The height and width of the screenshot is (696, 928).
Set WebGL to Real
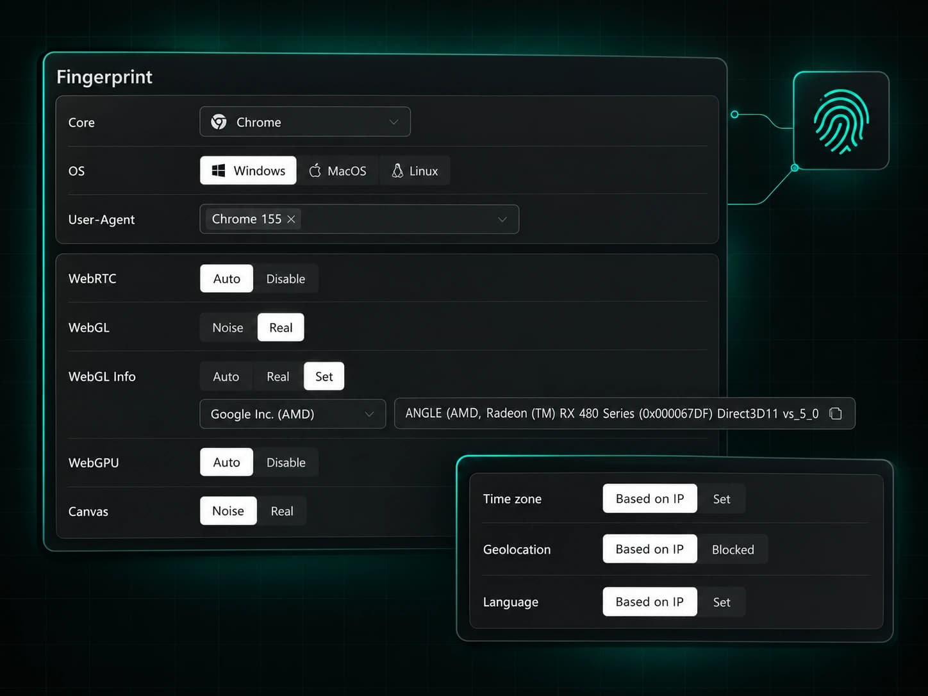[x=281, y=327]
